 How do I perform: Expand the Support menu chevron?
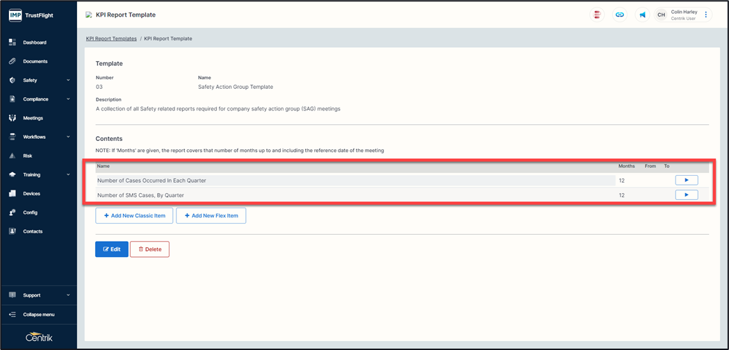(x=68, y=295)
